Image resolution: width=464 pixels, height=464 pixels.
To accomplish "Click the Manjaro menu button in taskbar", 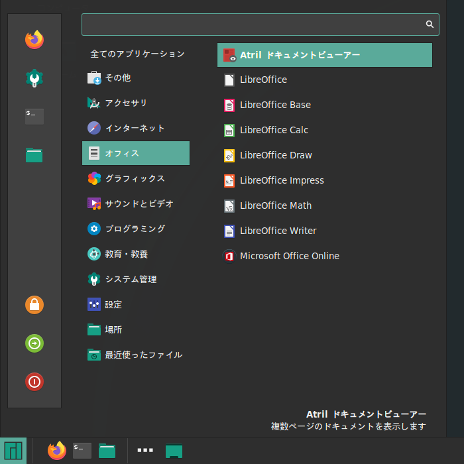I will pos(13,451).
